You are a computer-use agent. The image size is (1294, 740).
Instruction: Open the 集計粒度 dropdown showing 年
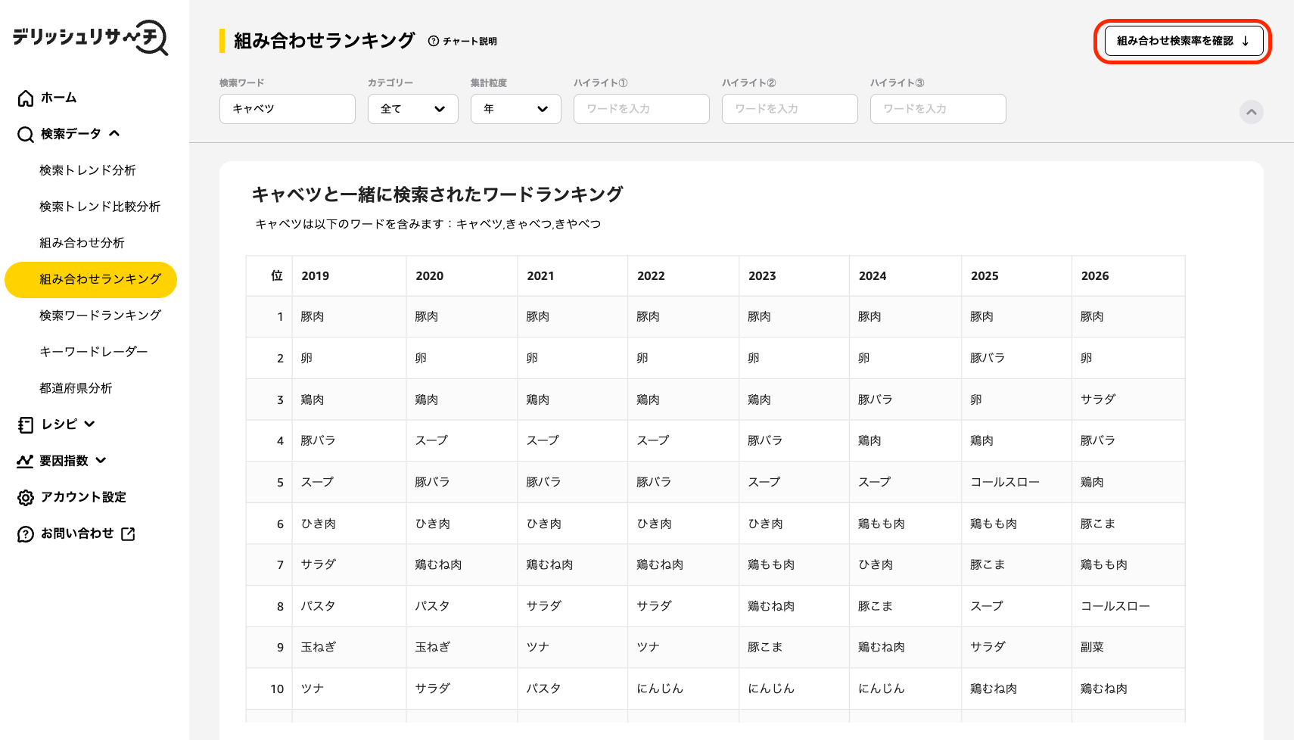pos(516,109)
